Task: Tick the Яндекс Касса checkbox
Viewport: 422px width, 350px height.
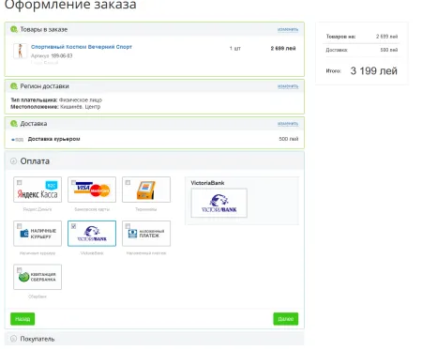Action: point(20,182)
